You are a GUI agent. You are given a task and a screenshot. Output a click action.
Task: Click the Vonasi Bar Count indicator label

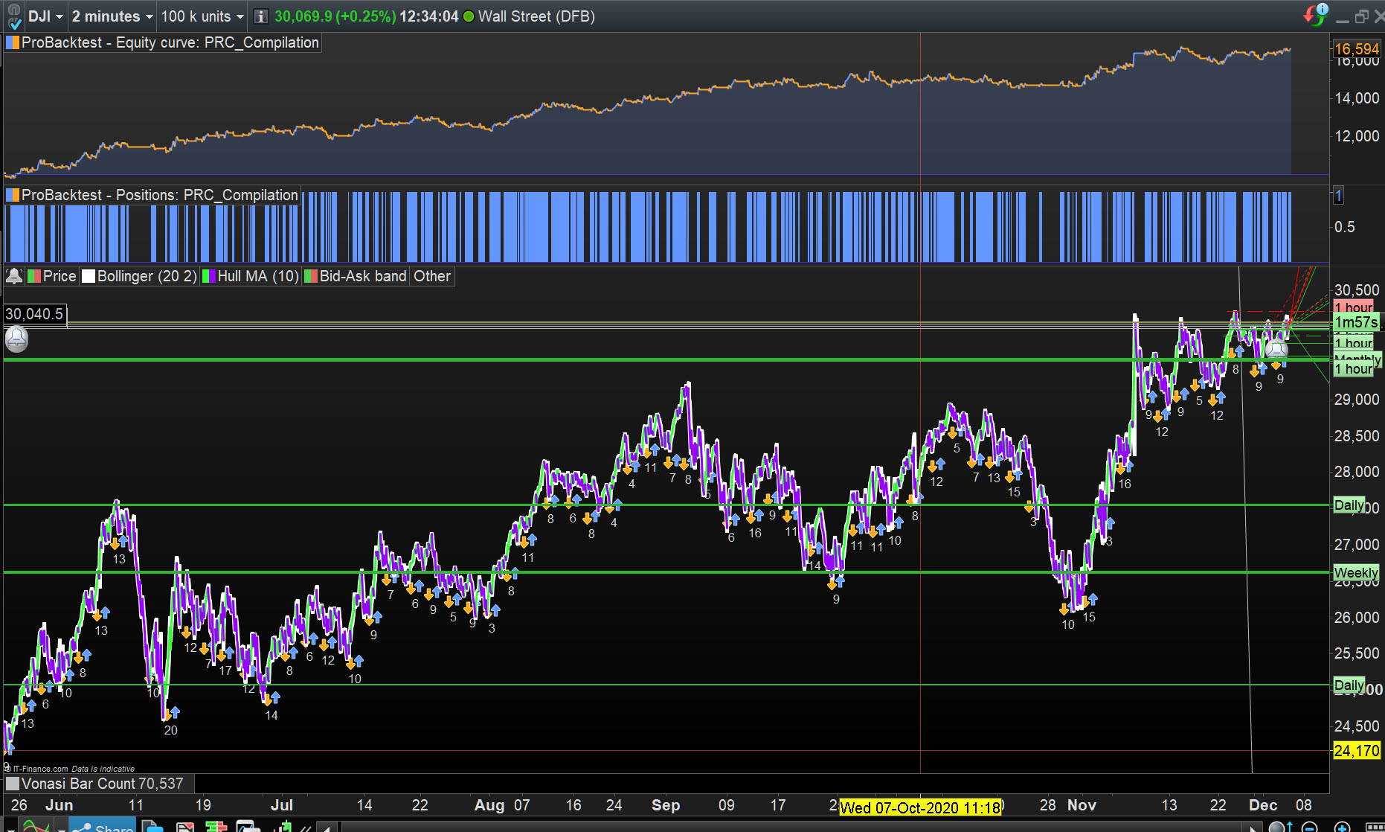(102, 784)
